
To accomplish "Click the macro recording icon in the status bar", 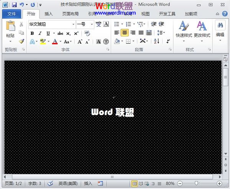I will (100, 183).
